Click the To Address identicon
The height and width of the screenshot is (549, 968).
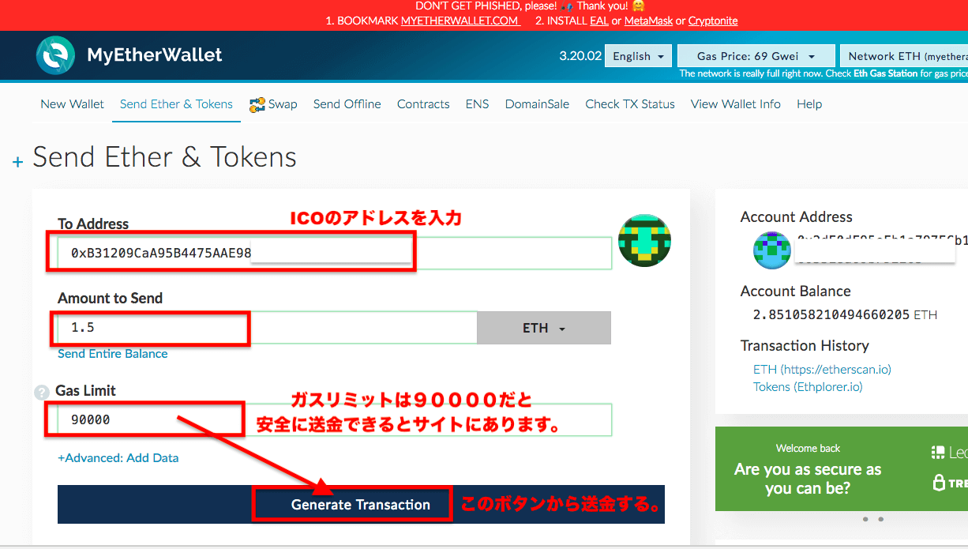click(644, 240)
